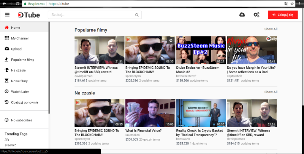Click the history icon for Obejrzyj ponownie
Viewport: 304px width, 154px height.
point(6,102)
